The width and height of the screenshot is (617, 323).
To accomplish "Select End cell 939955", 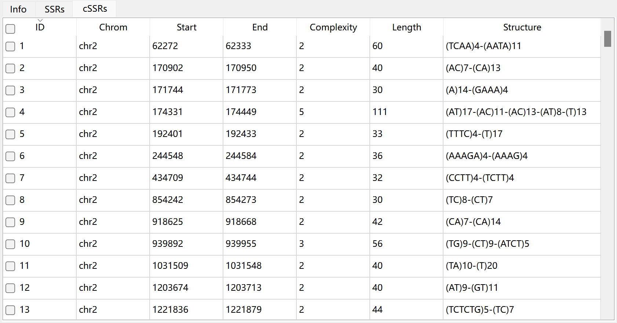I will click(x=260, y=244).
